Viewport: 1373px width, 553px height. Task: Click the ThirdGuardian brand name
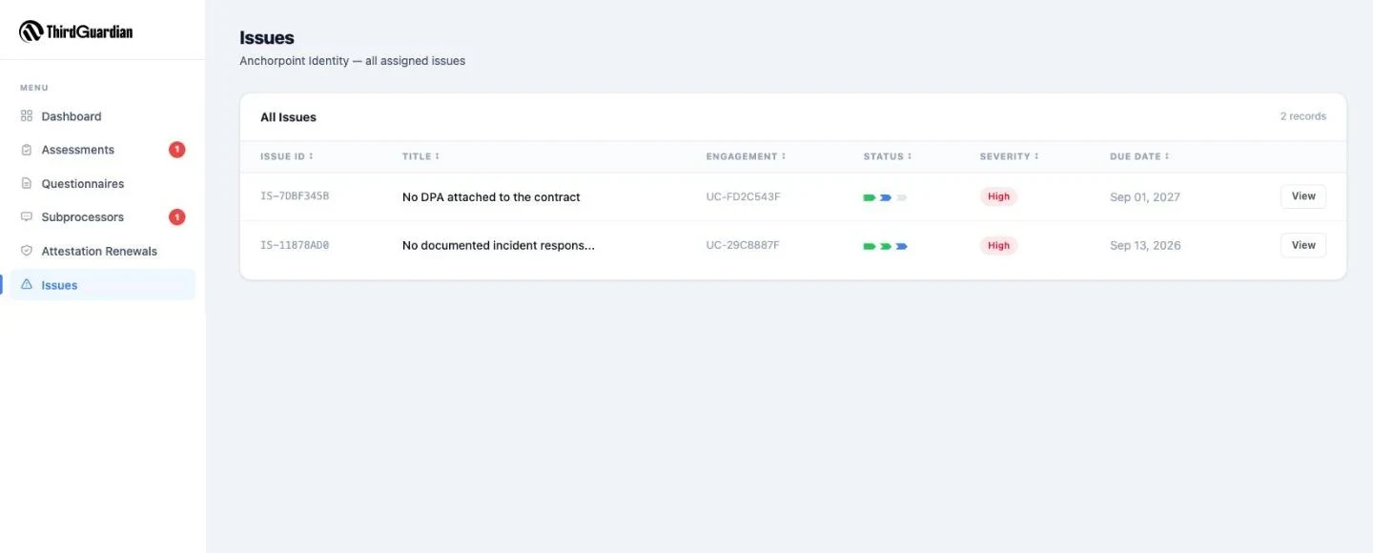click(x=90, y=31)
